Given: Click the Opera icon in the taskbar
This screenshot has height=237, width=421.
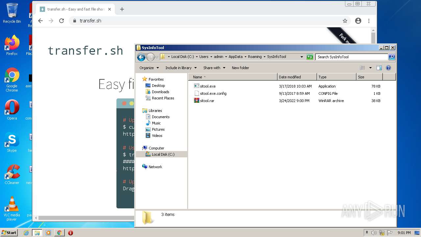Looking at the screenshot, I should pos(70,233).
